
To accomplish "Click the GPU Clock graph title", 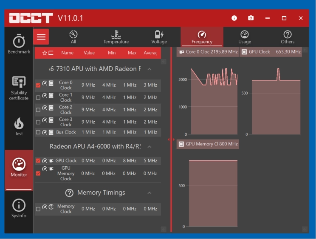I will (271, 52).
